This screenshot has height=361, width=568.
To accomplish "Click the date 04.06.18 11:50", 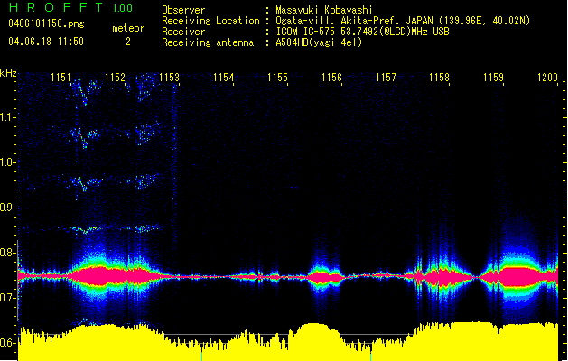I will [x=46, y=42].
